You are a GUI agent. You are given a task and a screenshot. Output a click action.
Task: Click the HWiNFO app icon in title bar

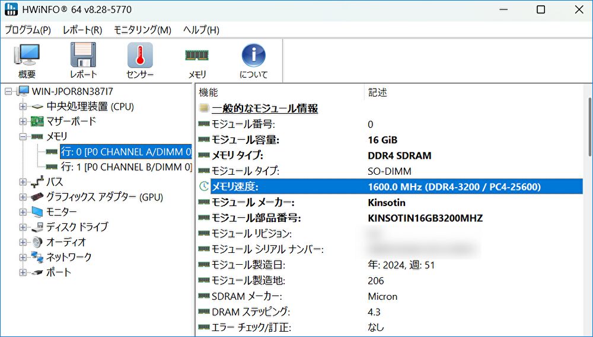click(11, 9)
